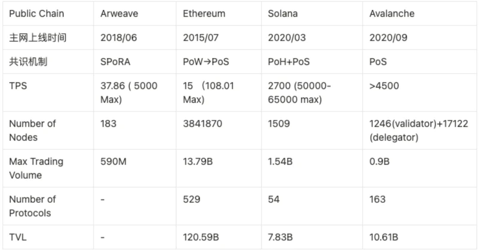Viewport: 480px width, 251px height.
Task: Select the 2018/06 launch date cell
Action: (x=119, y=38)
